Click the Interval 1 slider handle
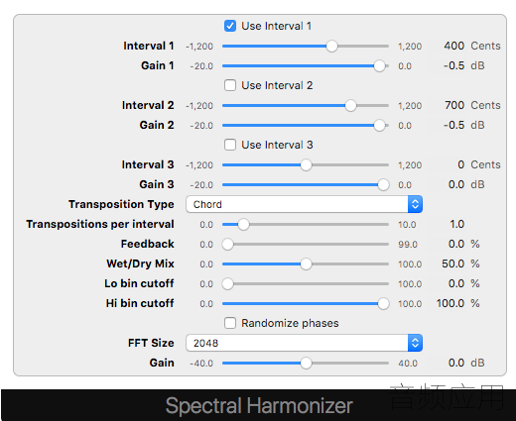Image resolution: width=516 pixels, height=421 pixels. click(331, 47)
